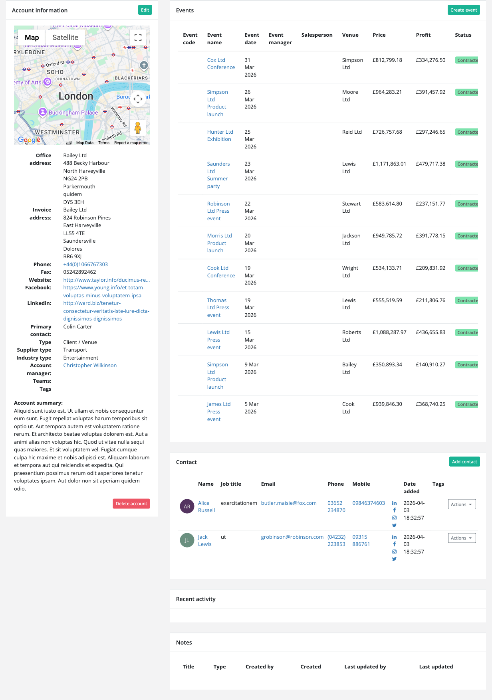This screenshot has height=700, width=492.
Task: Open Jack Lewis's Instagram icon
Action: click(394, 552)
